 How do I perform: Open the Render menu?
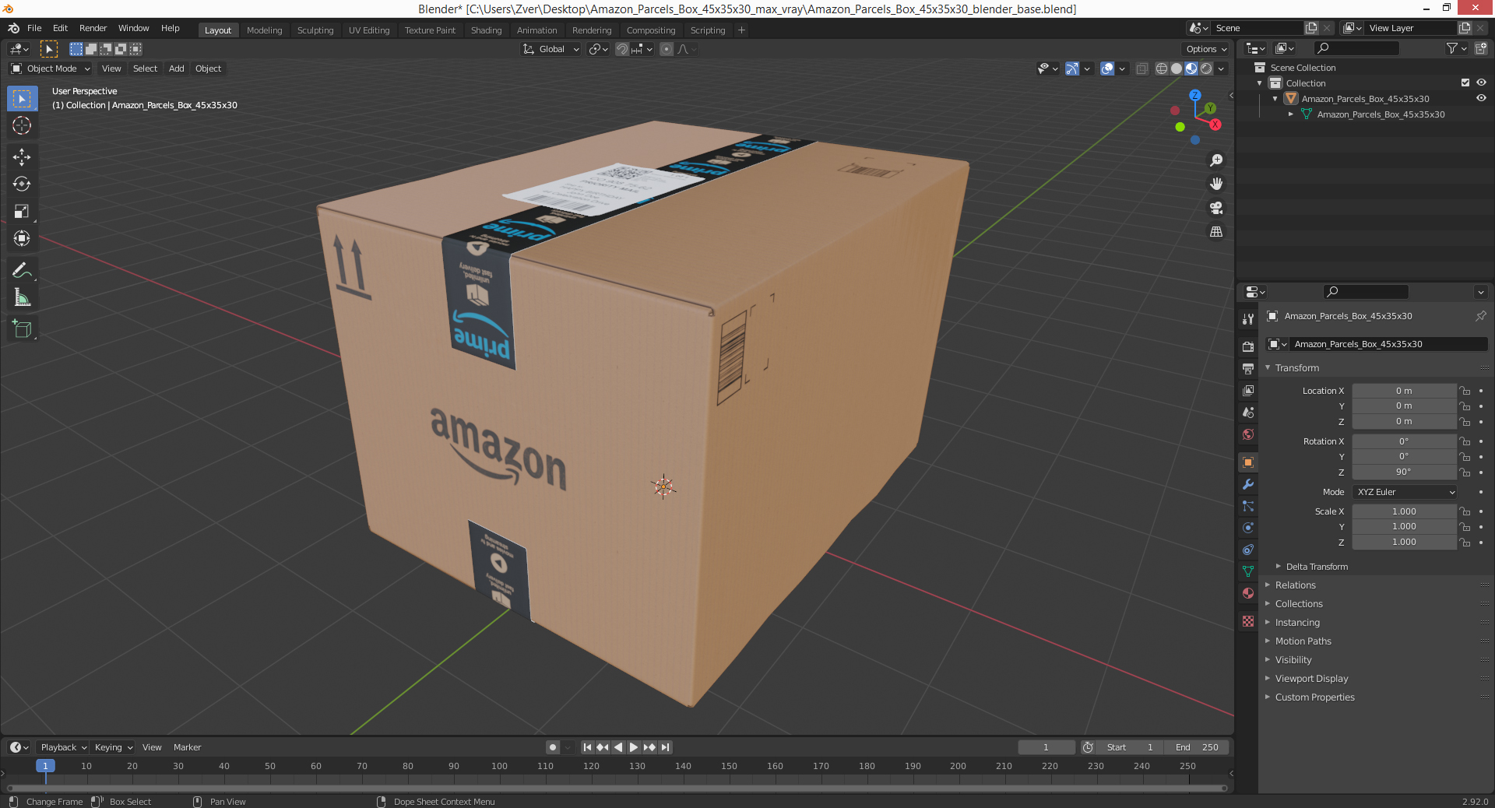pos(93,28)
